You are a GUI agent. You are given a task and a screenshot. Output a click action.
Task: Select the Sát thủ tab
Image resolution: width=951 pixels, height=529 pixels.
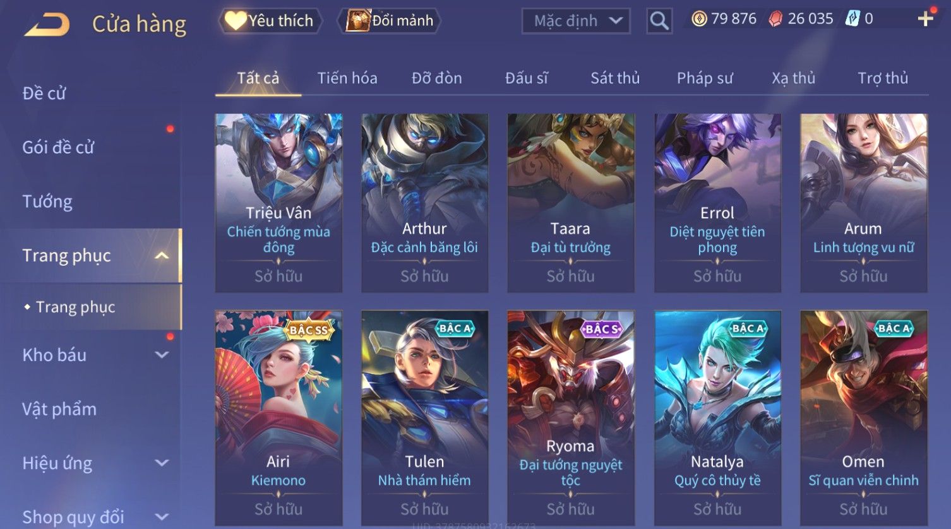pyautogui.click(x=615, y=78)
